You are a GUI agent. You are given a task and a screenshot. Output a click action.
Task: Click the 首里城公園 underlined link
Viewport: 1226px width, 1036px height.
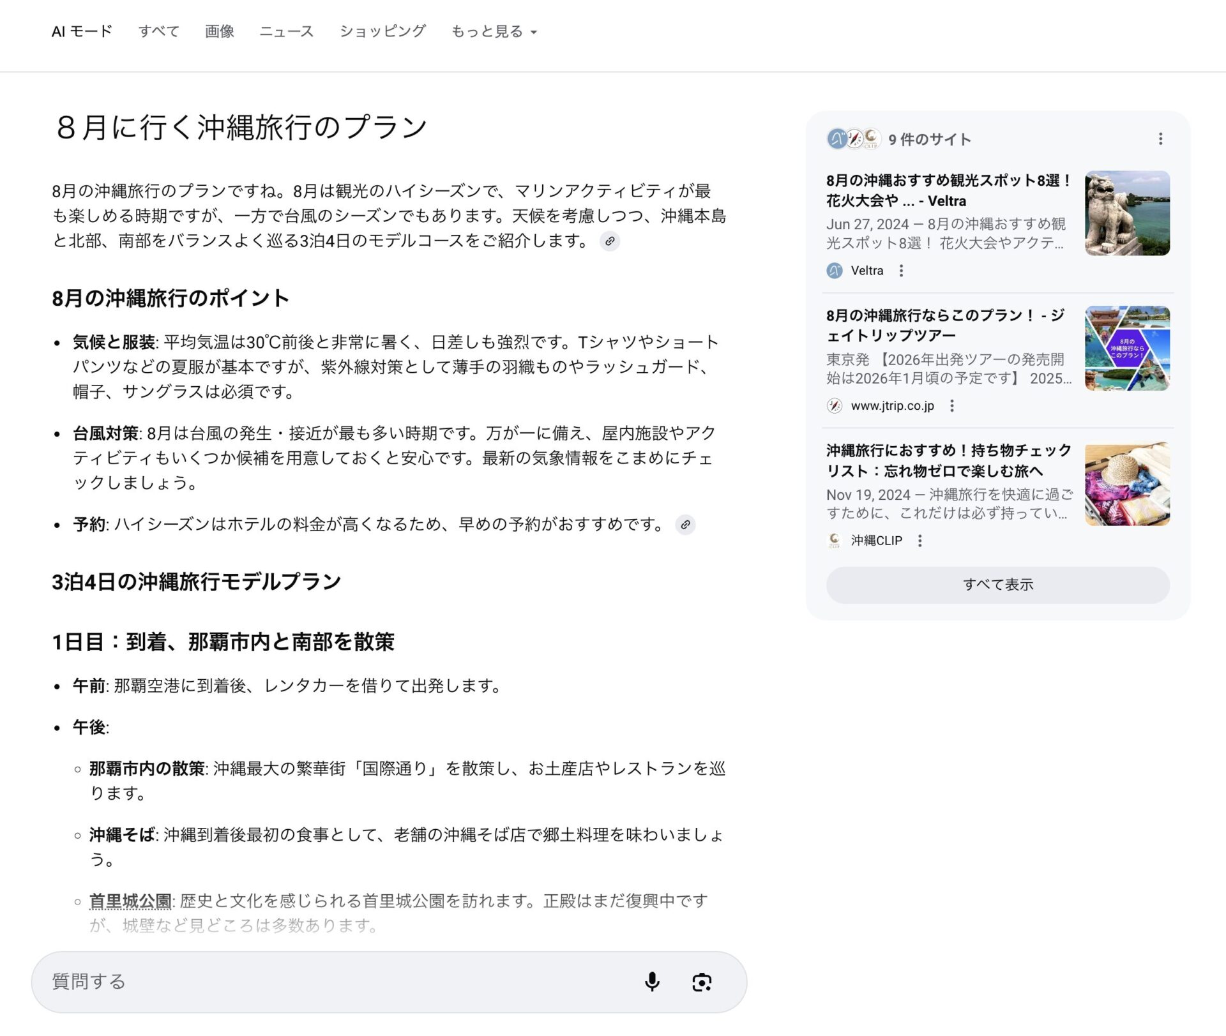click(130, 901)
